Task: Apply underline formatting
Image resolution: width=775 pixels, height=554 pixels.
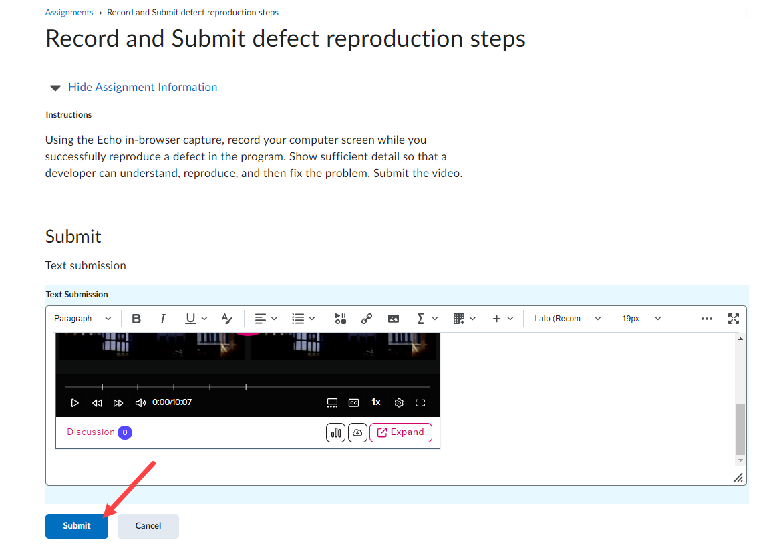Action: click(x=190, y=319)
